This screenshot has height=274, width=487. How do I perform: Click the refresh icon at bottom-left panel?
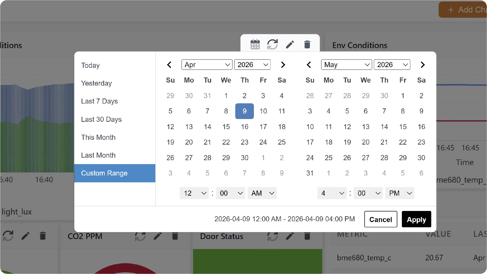(x=8, y=236)
